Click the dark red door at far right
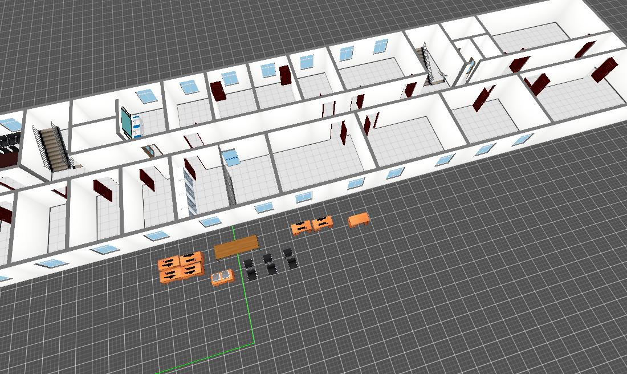The width and height of the screenshot is (627, 374). point(605,70)
